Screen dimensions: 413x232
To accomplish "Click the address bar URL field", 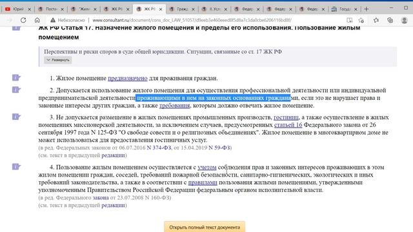I will click(x=192, y=20).
